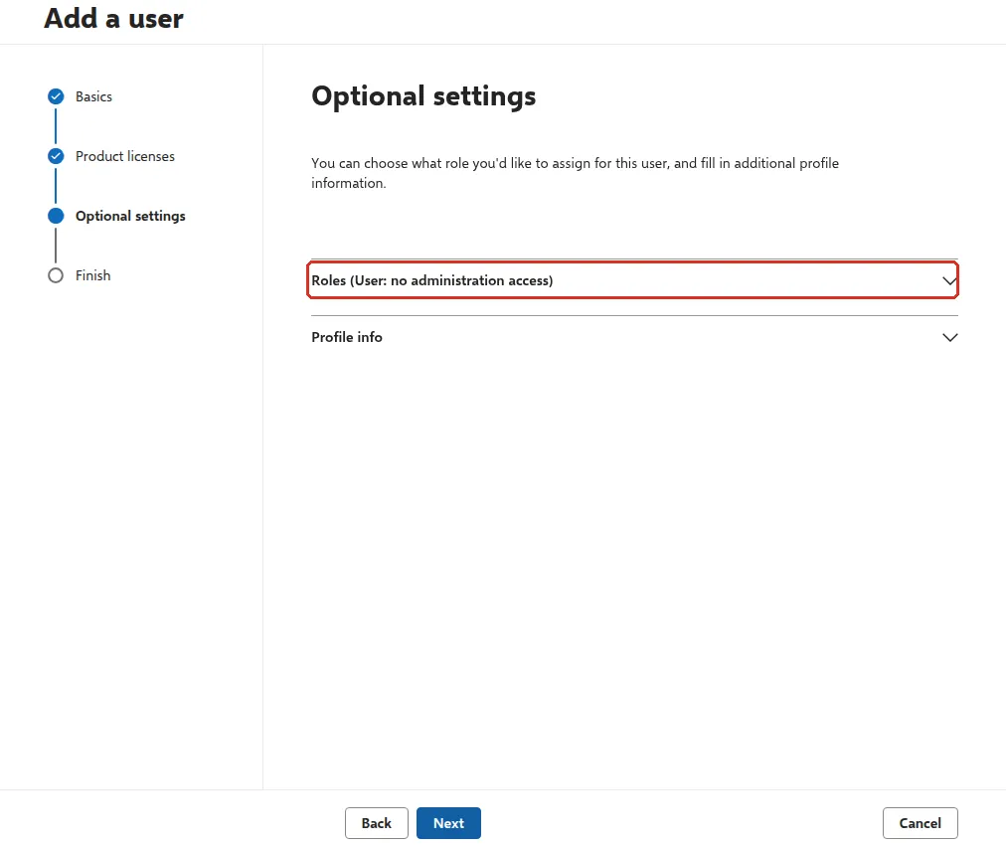
Task: Click the Optional settings heading
Action: pyautogui.click(x=423, y=96)
